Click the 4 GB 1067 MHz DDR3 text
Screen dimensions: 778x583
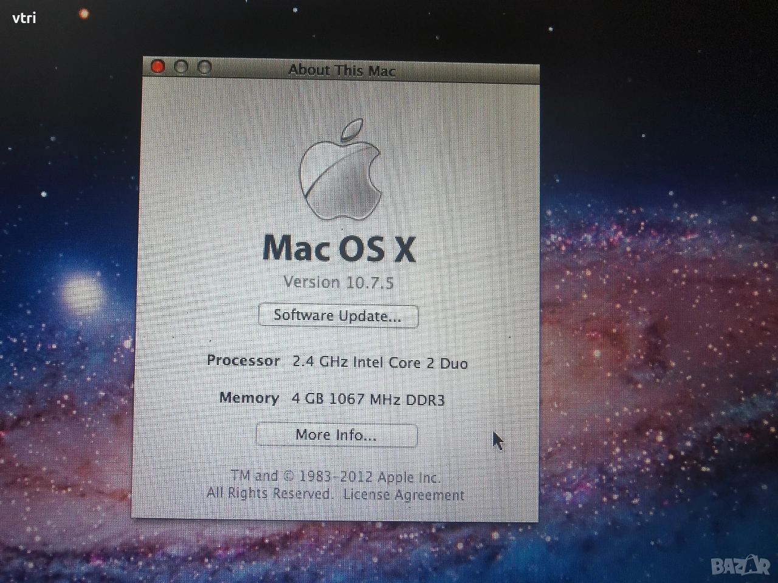pos(368,400)
